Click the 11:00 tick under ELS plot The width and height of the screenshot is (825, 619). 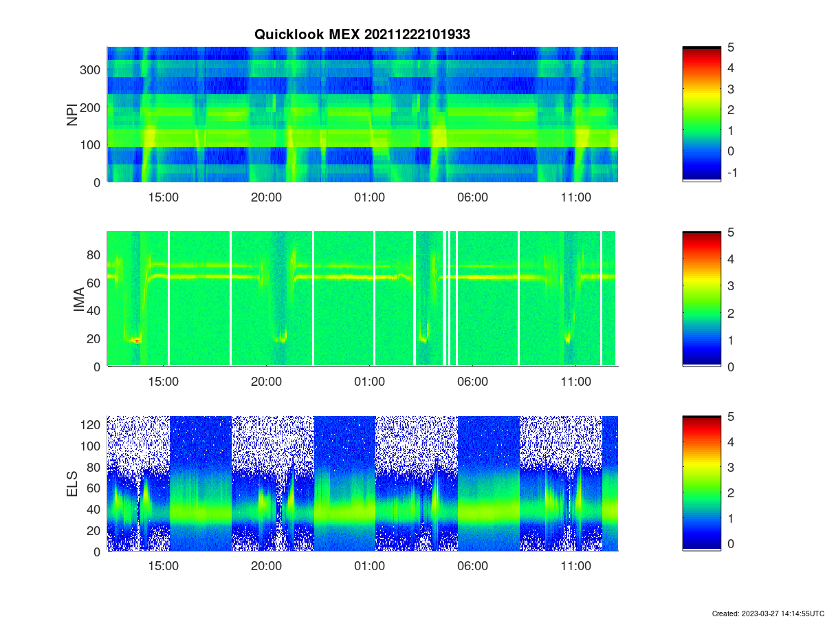point(576,566)
